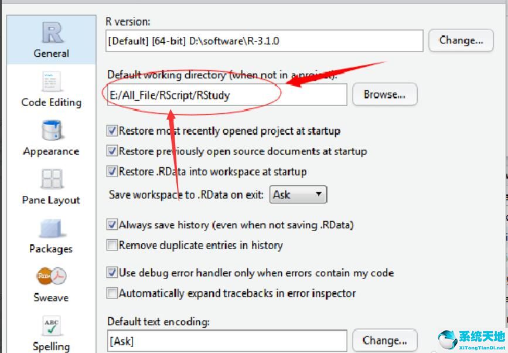Uncheck Restore most recently opened project
Image resolution: width=508 pixels, height=353 pixels.
coord(112,131)
